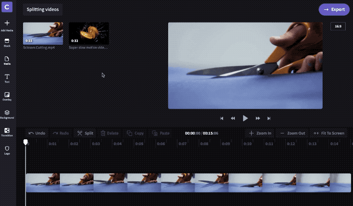Open the Stock library panel
The width and height of the screenshot is (353, 206).
coord(7,43)
